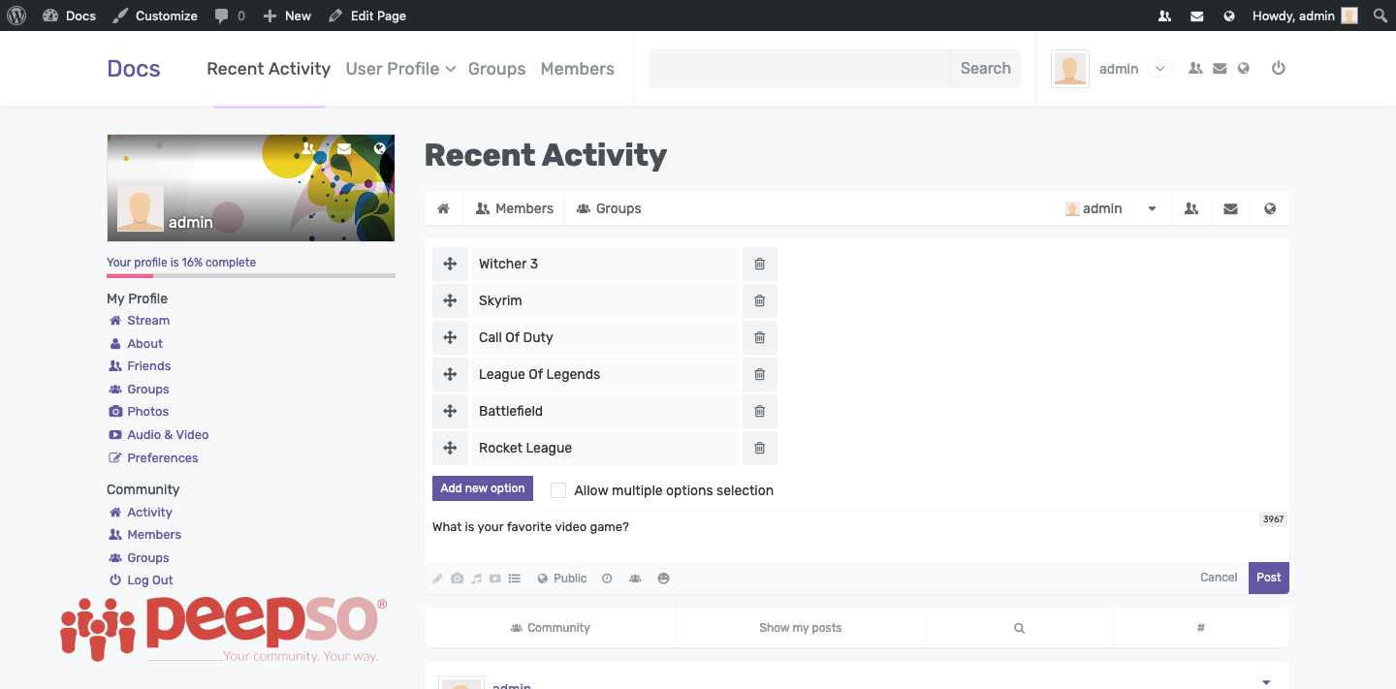Select the poll list post type icon

point(515,579)
